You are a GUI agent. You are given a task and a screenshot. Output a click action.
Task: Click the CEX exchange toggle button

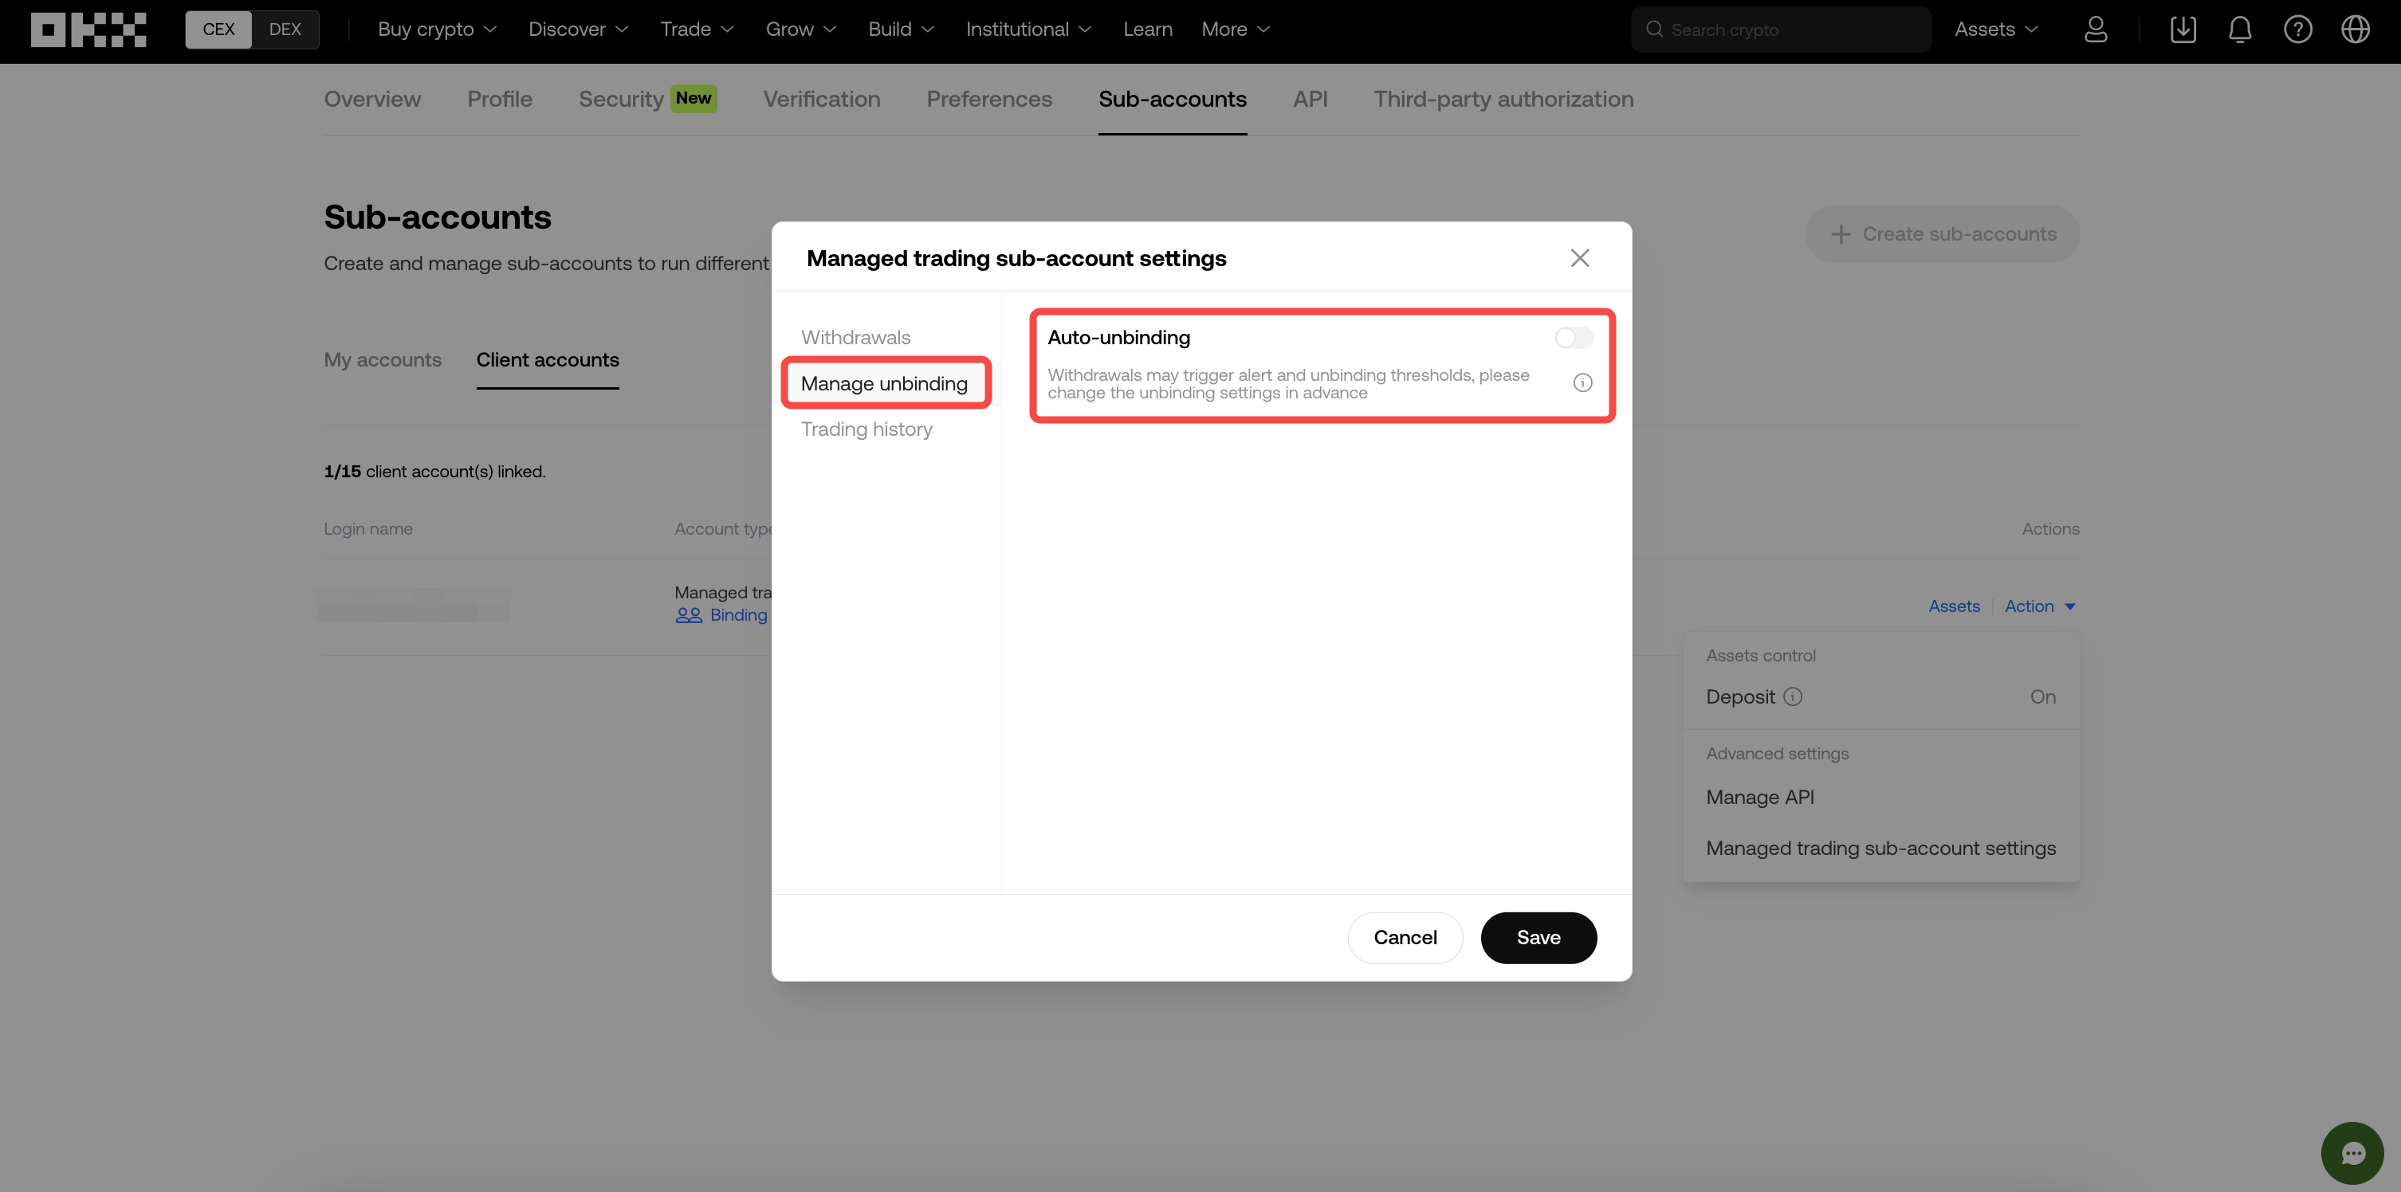tap(218, 29)
